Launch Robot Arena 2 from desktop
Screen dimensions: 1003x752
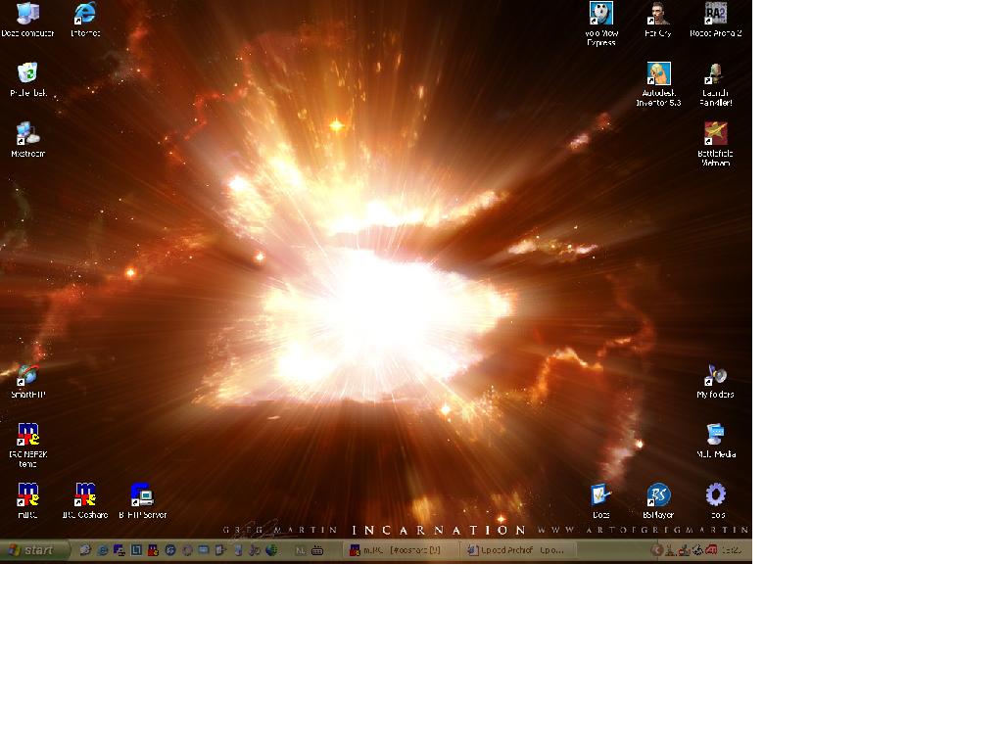[x=715, y=15]
